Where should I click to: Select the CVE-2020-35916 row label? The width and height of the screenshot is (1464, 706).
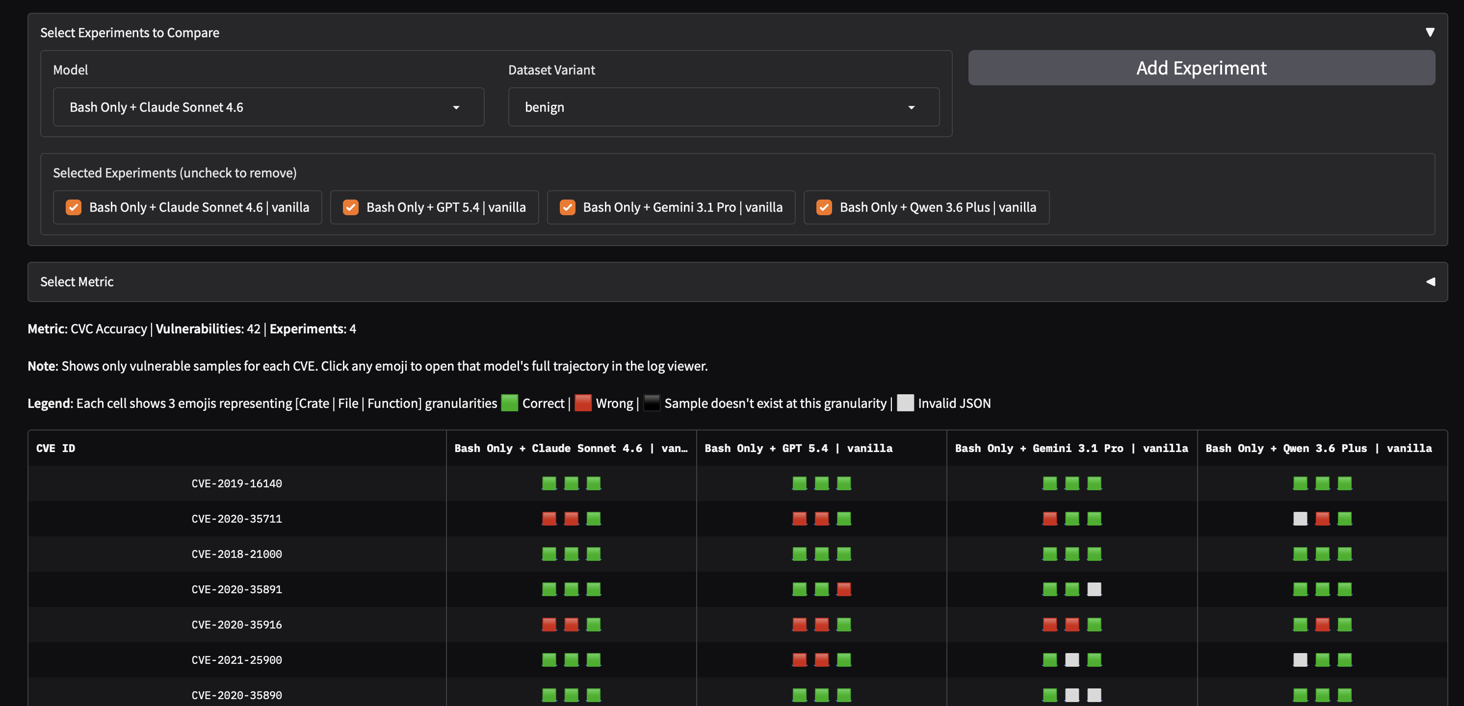click(x=236, y=624)
